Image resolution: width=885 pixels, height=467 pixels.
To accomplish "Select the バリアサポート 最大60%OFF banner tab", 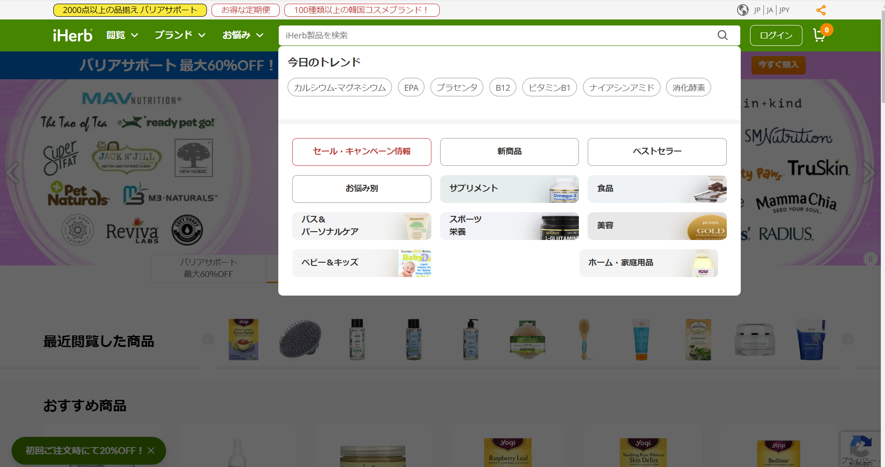I will pyautogui.click(x=209, y=268).
